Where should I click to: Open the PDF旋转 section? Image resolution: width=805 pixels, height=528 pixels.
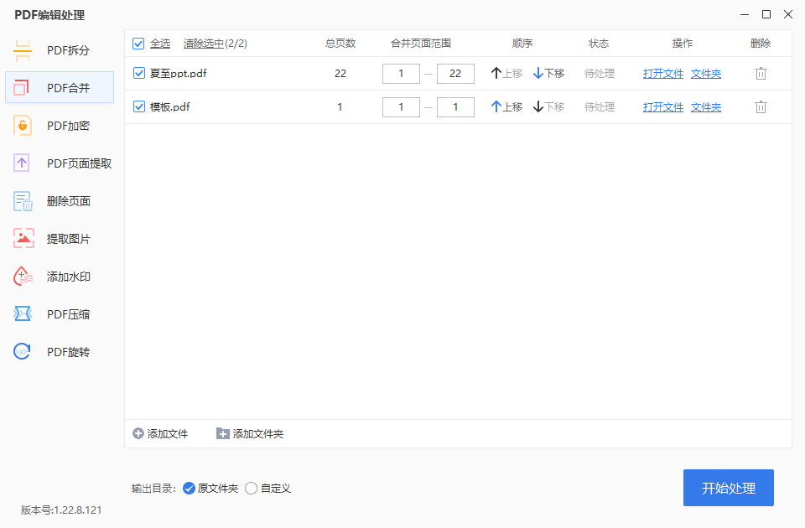coord(60,351)
